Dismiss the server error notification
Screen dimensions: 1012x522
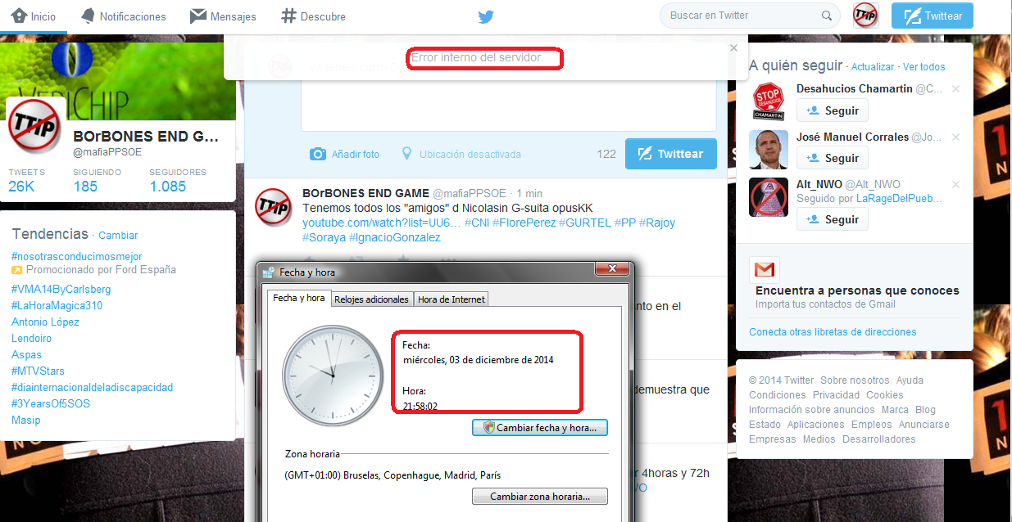click(x=733, y=48)
